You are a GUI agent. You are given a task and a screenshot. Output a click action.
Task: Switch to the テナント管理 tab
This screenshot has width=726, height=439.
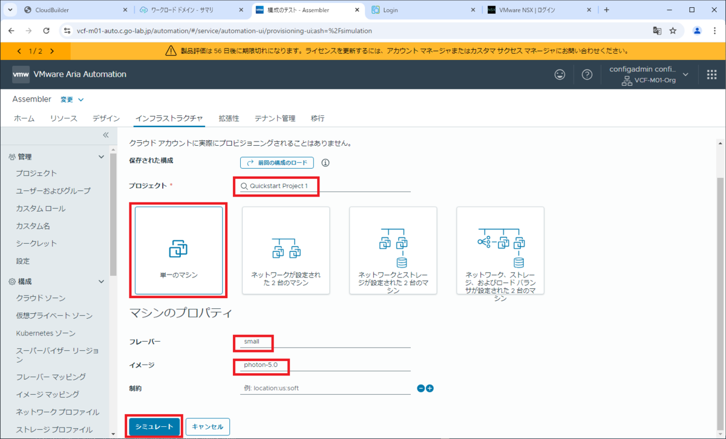(x=275, y=119)
